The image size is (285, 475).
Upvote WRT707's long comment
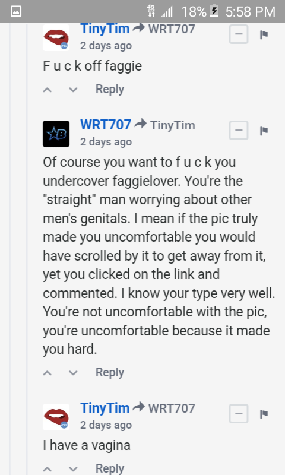point(47,373)
